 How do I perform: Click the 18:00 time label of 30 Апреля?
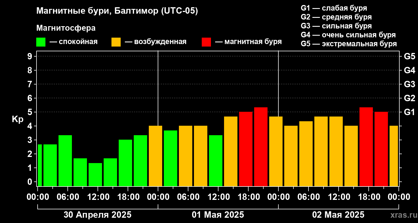[x=128, y=197]
